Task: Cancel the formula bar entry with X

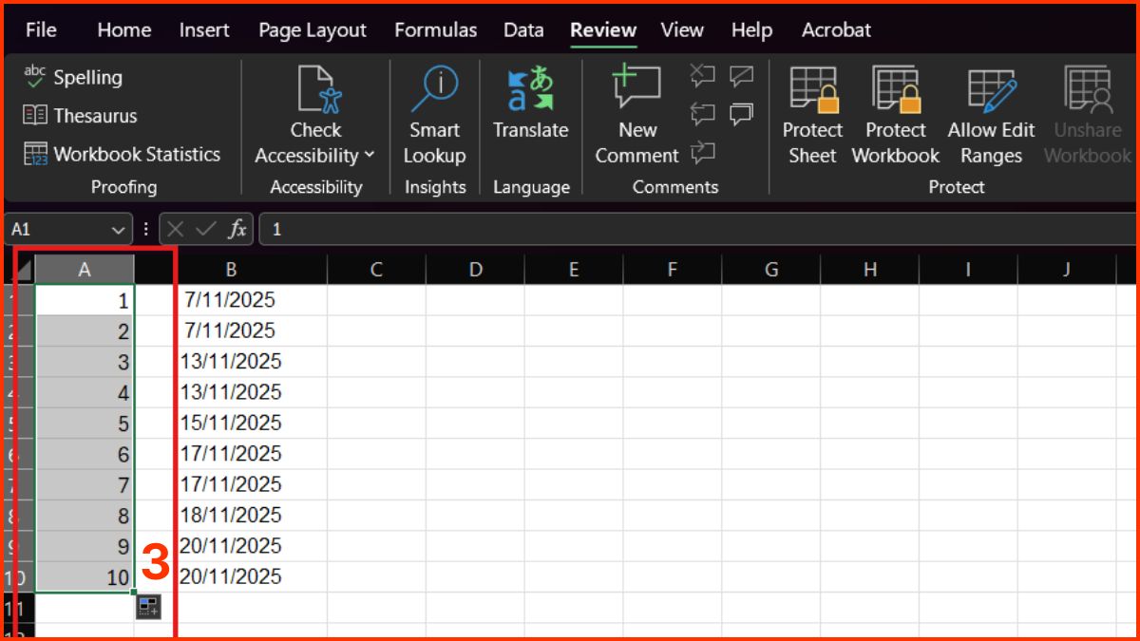Action: point(175,229)
